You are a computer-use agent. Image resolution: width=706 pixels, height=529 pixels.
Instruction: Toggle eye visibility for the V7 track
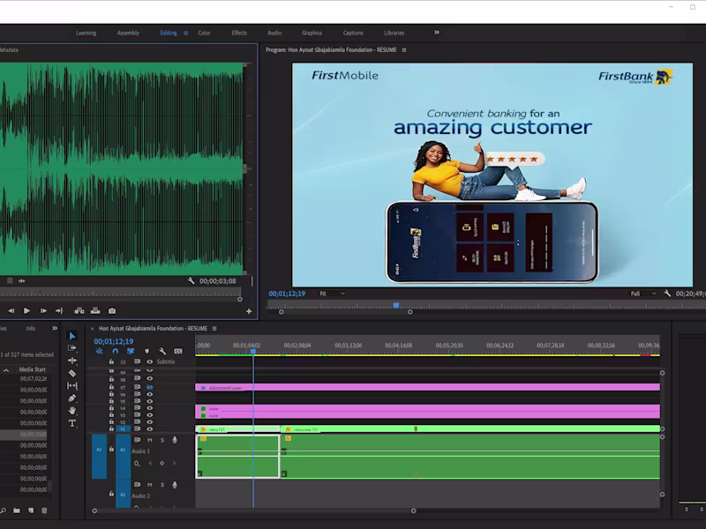149,387
